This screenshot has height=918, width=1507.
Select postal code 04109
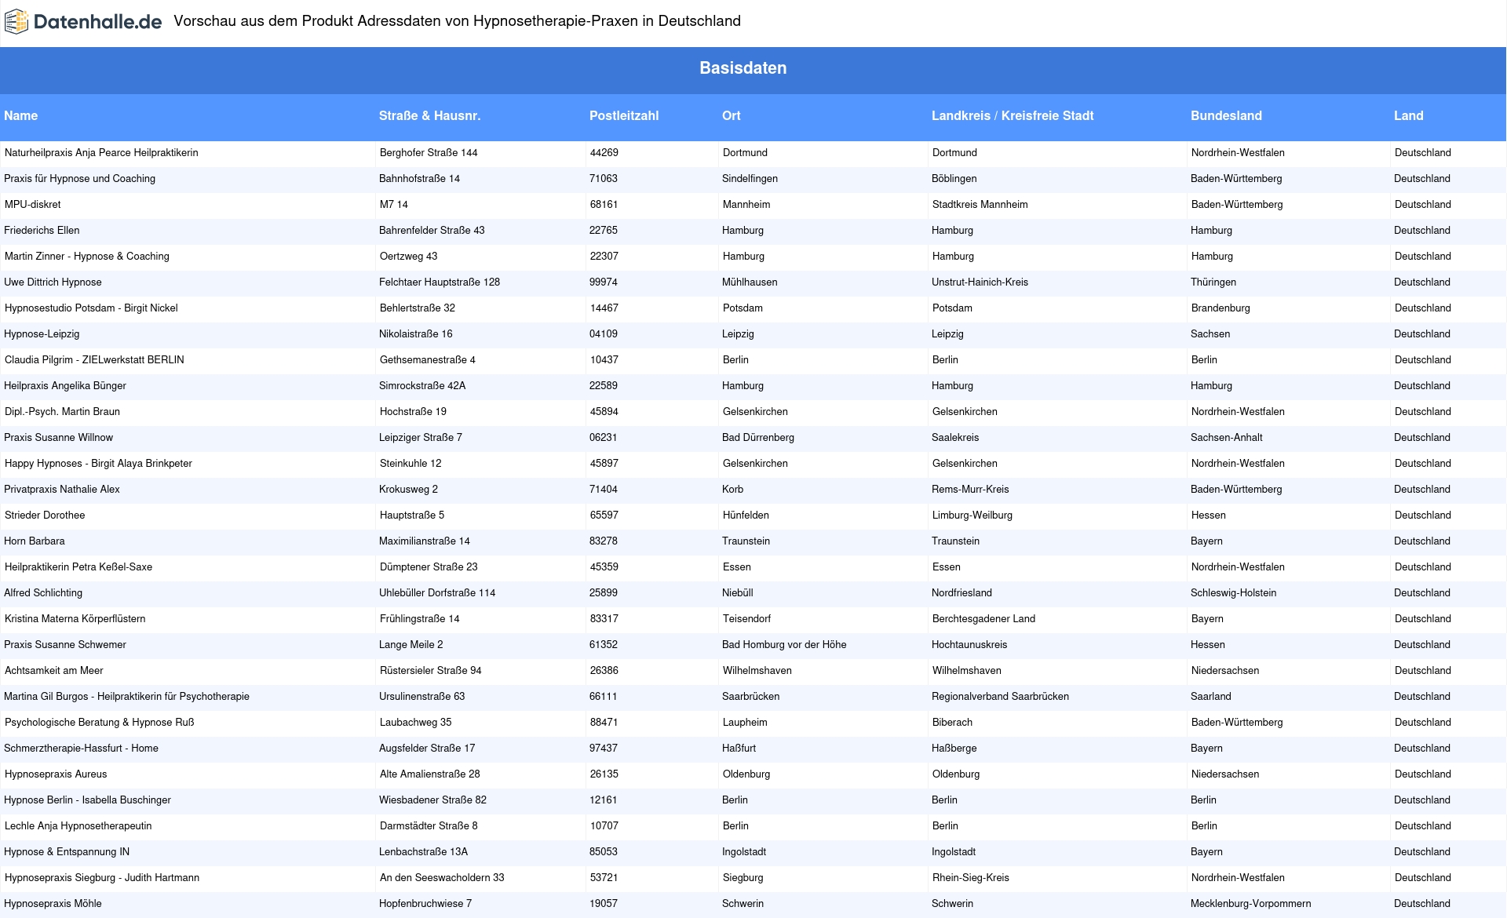(x=604, y=334)
